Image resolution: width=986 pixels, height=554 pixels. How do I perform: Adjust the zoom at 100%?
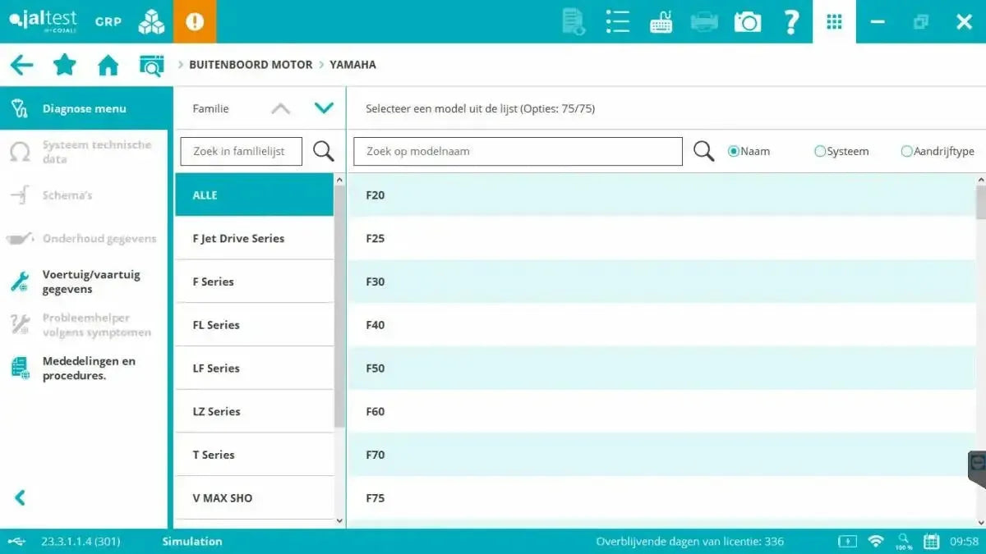903,541
